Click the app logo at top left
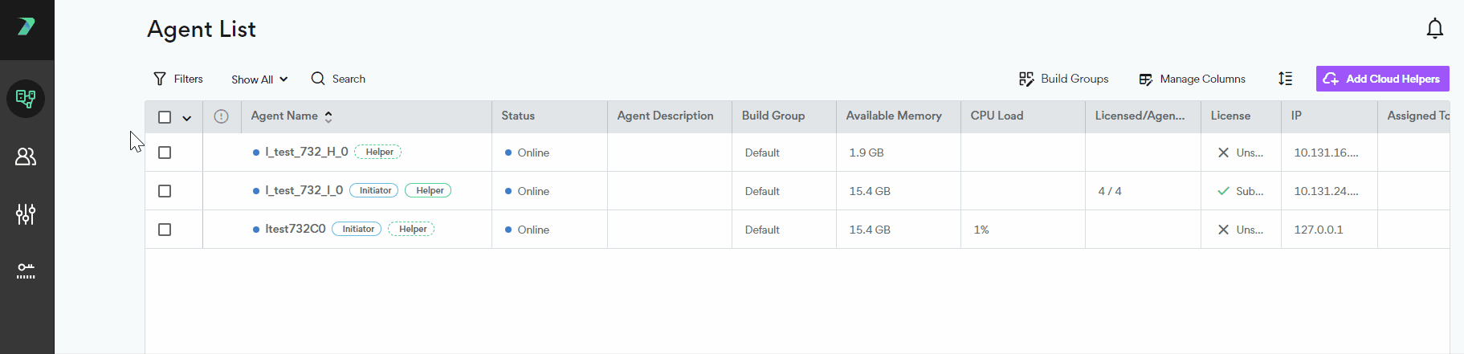The image size is (1464, 354). tap(27, 27)
